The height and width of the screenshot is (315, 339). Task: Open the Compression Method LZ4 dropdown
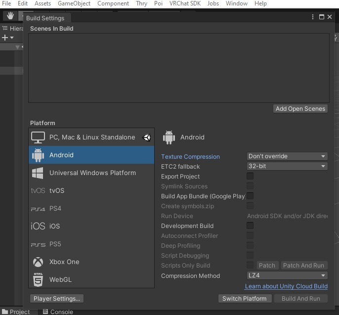click(x=287, y=275)
